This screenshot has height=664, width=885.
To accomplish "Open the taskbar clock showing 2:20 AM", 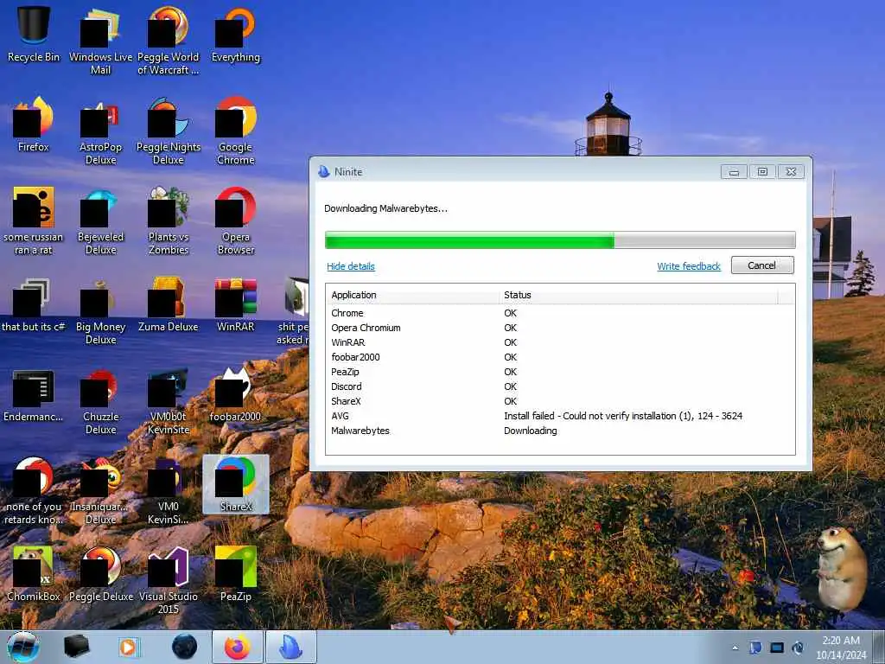I will [x=841, y=647].
